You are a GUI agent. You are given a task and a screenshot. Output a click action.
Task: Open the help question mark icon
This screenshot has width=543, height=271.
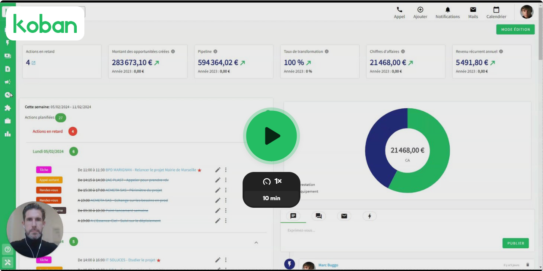click(x=7, y=250)
